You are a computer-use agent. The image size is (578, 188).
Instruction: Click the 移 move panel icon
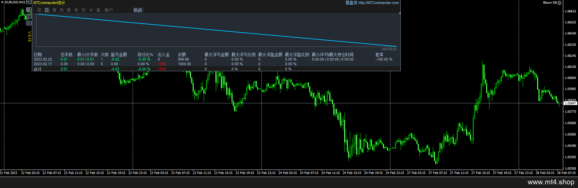pyautogui.click(x=29, y=10)
